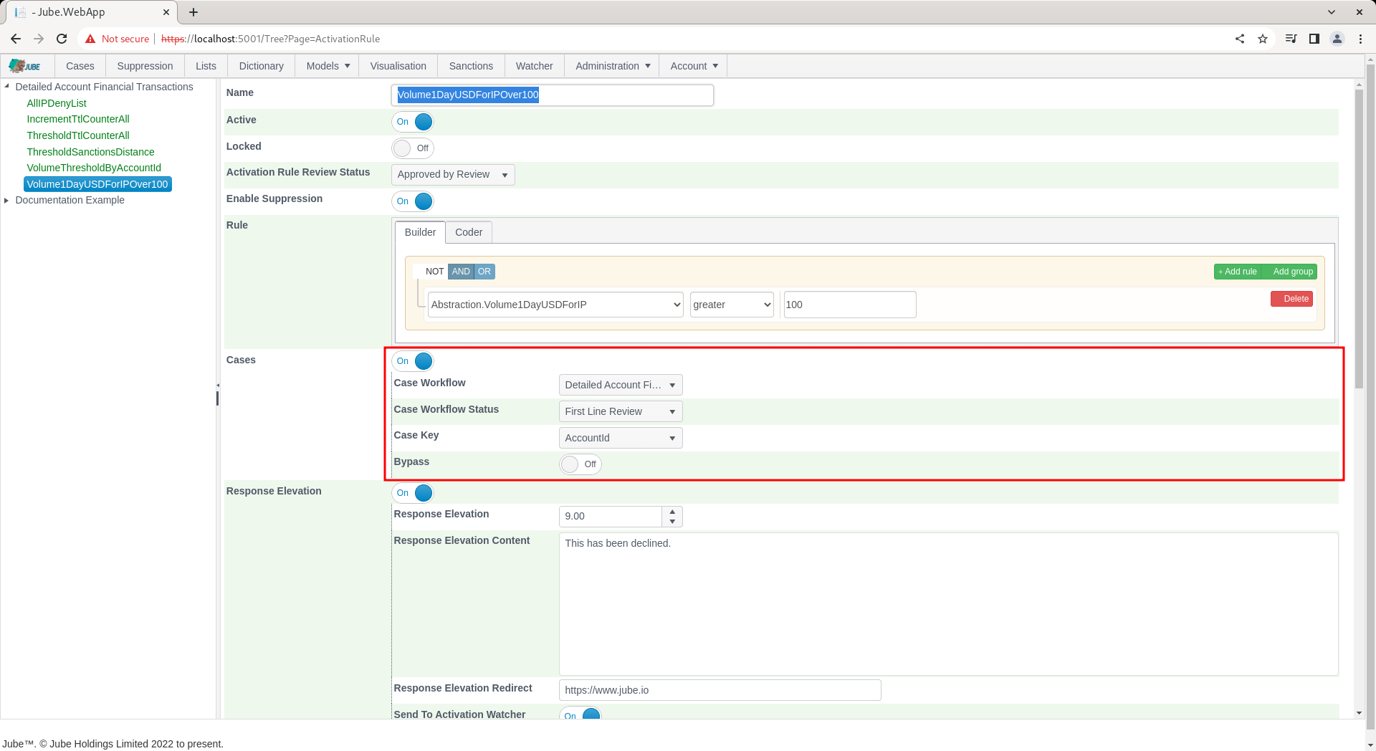Select IncrementTtlCounterAll in the tree
This screenshot has height=751, width=1376.
(78, 119)
